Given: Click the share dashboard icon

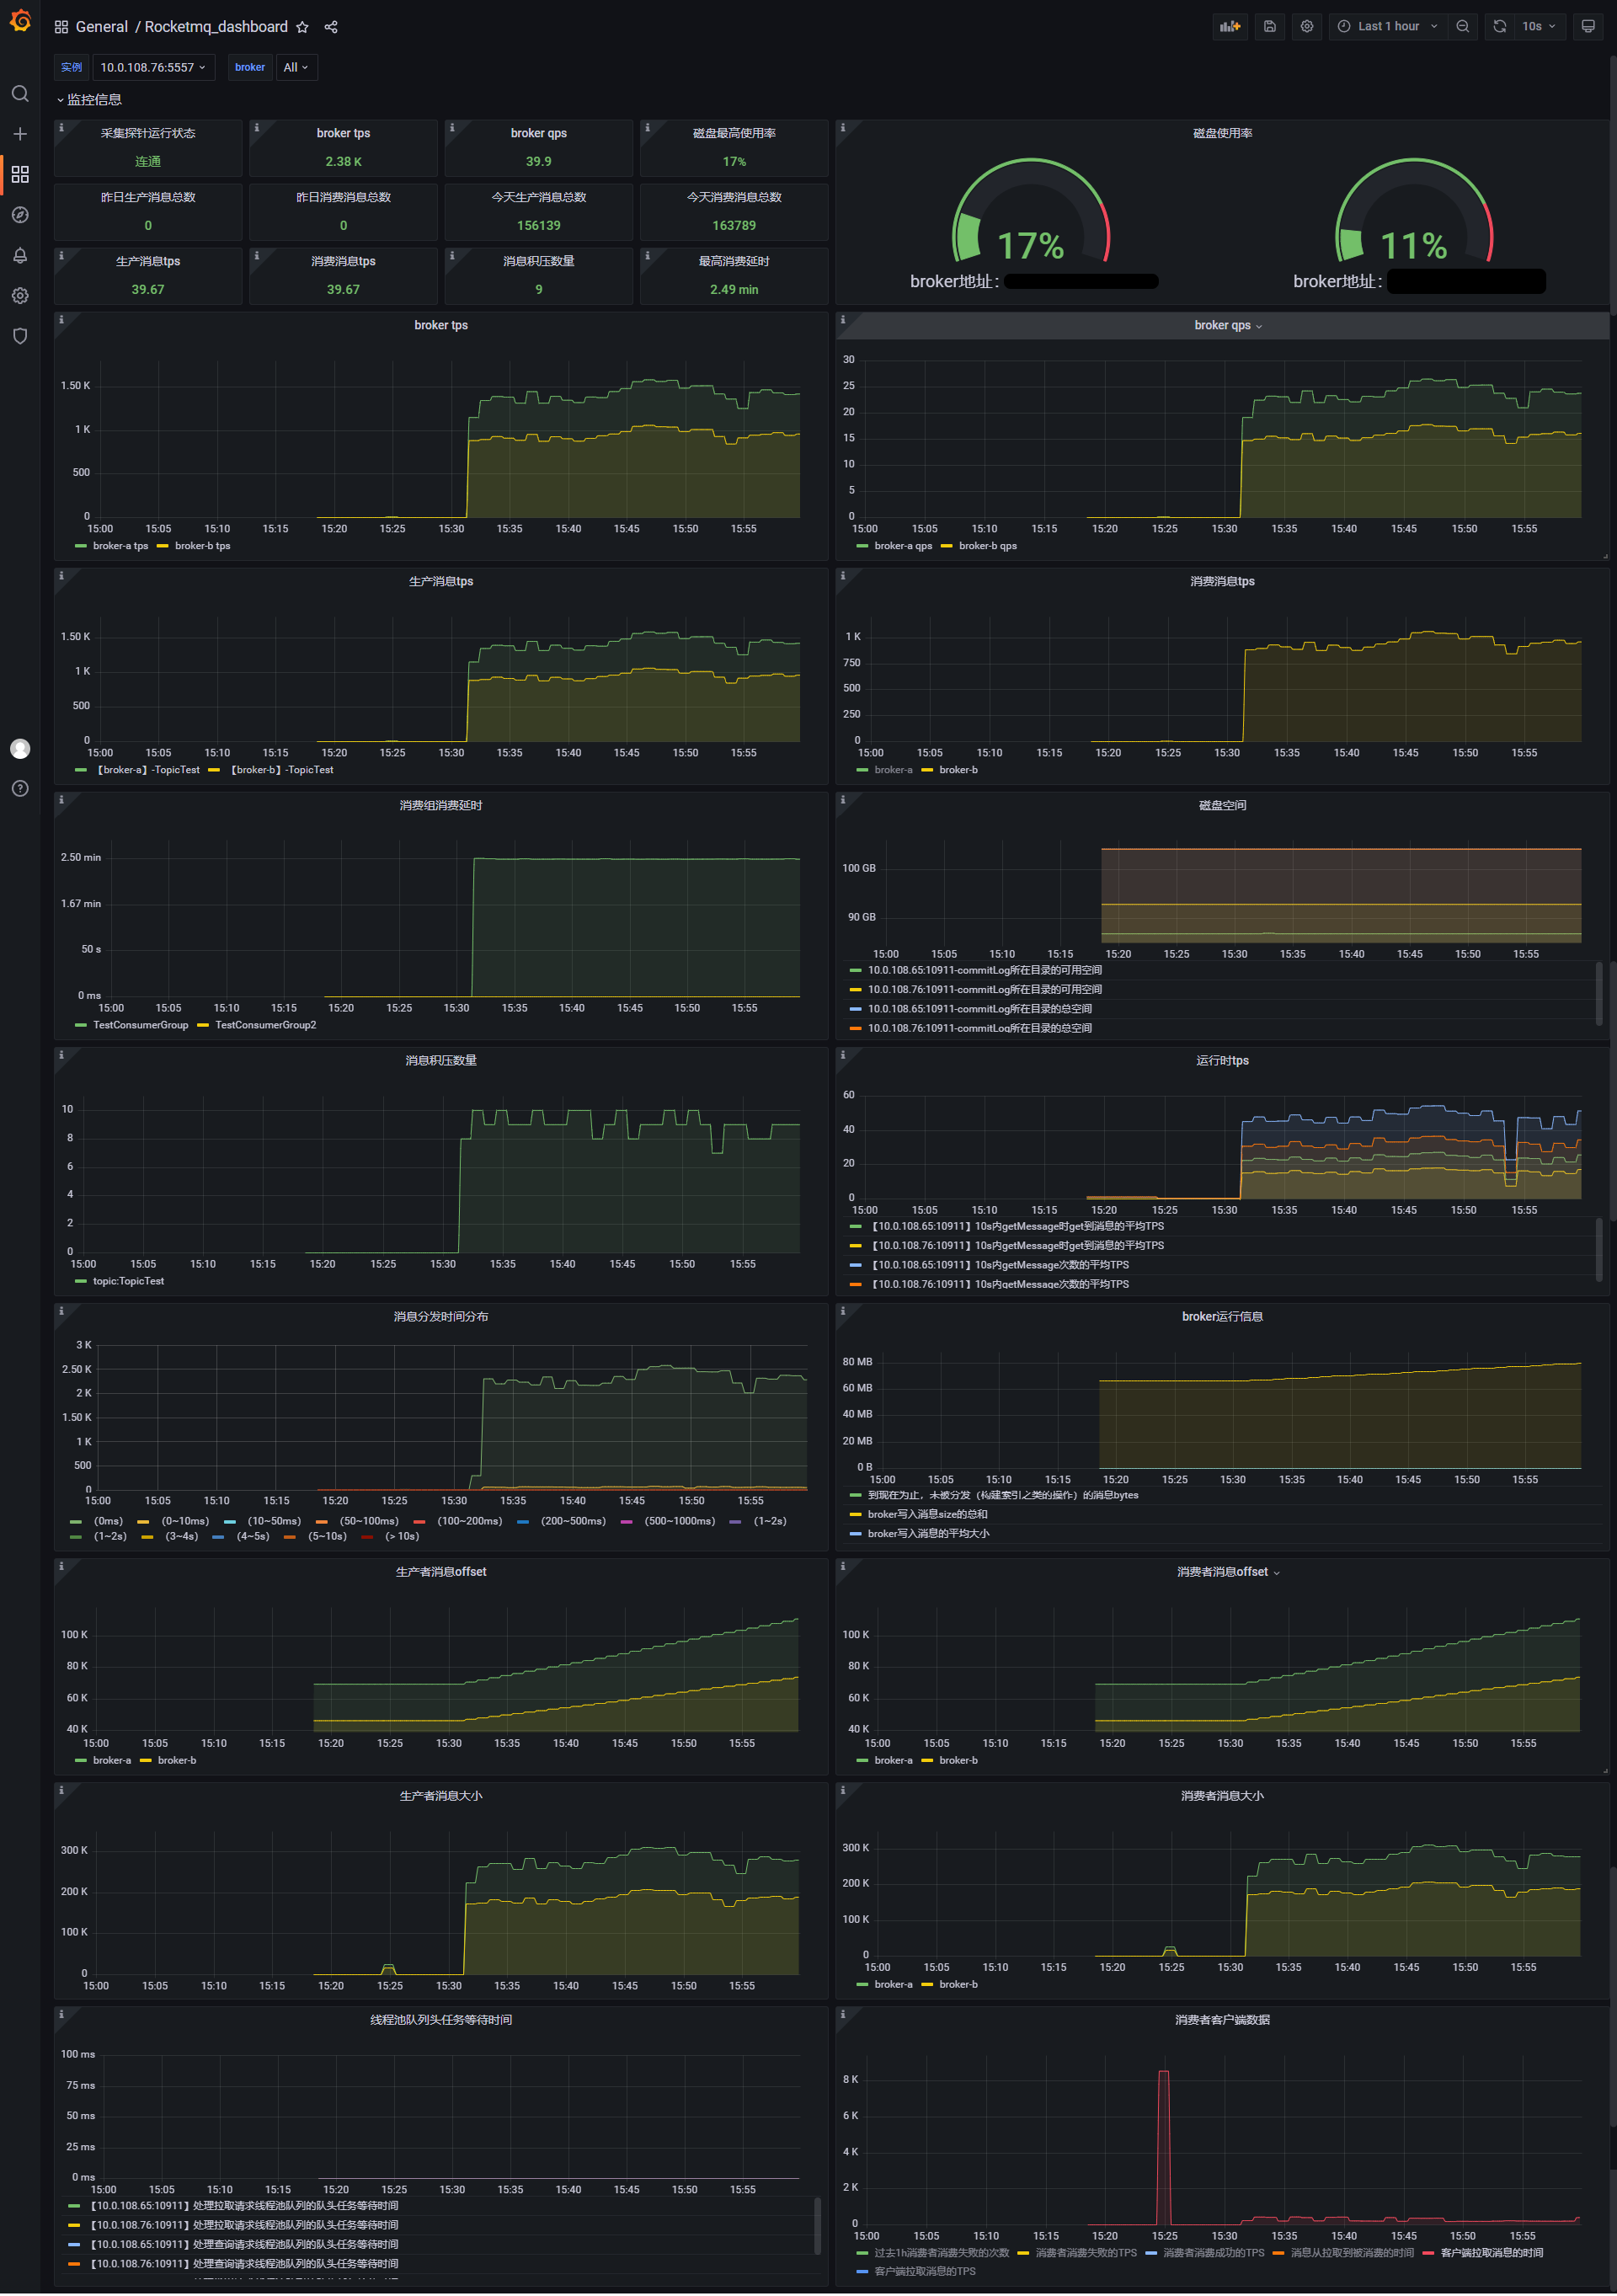Looking at the screenshot, I should coord(331,27).
